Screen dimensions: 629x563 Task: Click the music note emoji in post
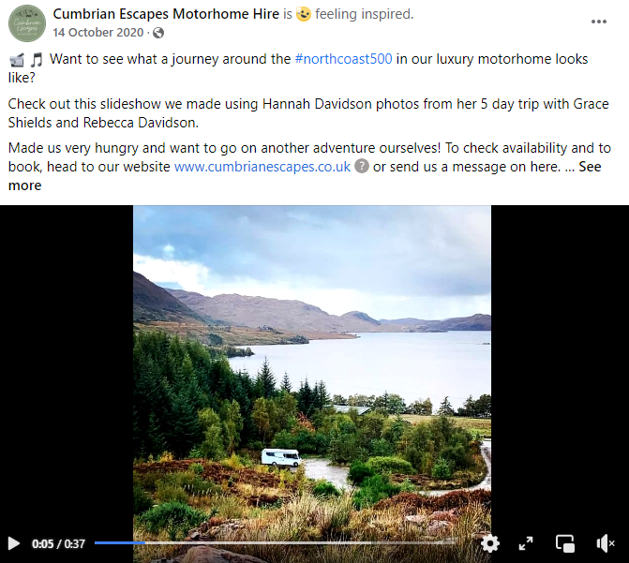[x=37, y=60]
